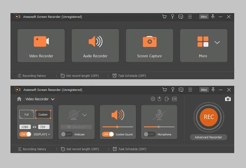The height and width of the screenshot is (168, 246).
Task: Select the Custom recording area option
Action: pos(43,114)
